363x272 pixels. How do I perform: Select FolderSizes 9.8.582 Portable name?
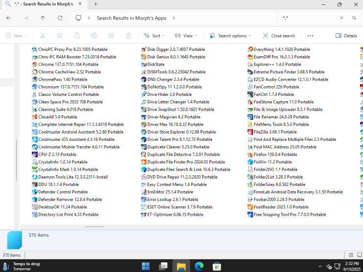(x=280, y=184)
